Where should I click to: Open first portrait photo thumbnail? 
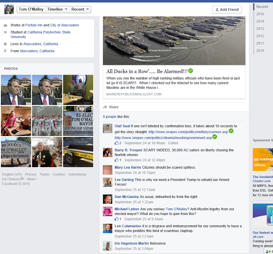point(16,90)
